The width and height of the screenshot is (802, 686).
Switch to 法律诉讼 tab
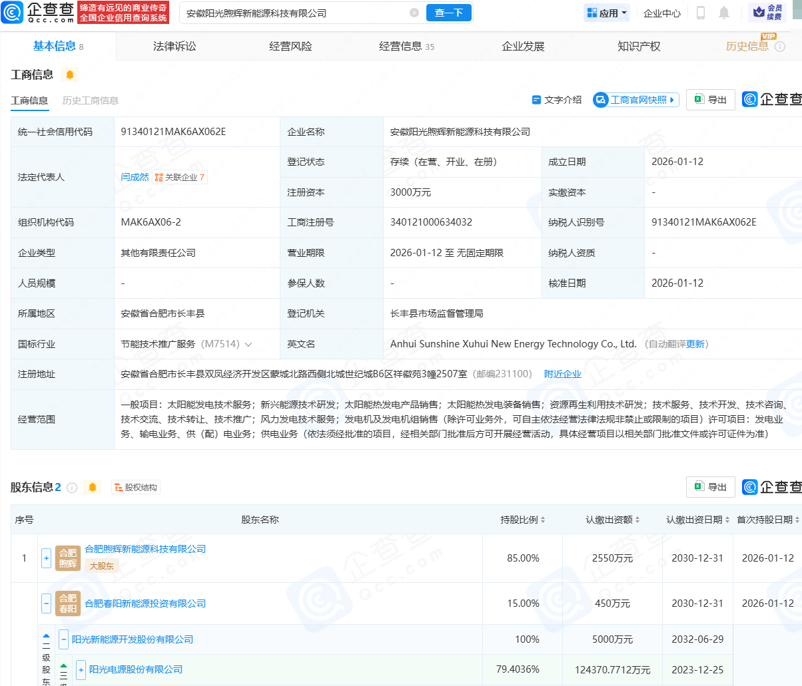pyautogui.click(x=175, y=46)
